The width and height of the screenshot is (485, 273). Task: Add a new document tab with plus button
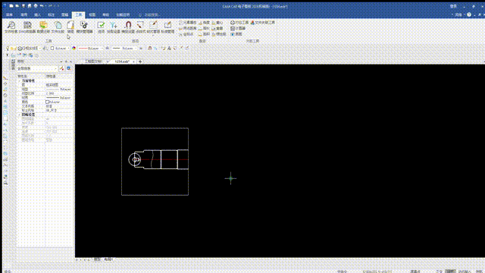click(x=140, y=61)
